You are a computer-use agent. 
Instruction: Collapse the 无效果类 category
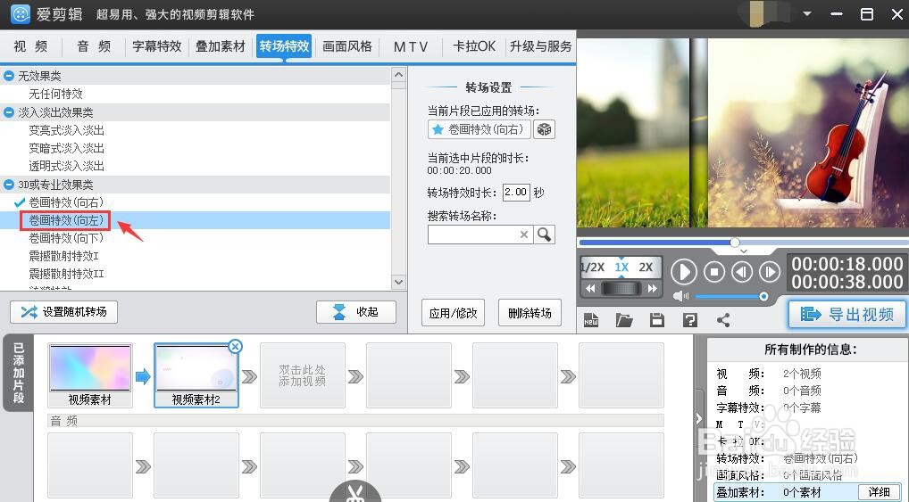9,76
